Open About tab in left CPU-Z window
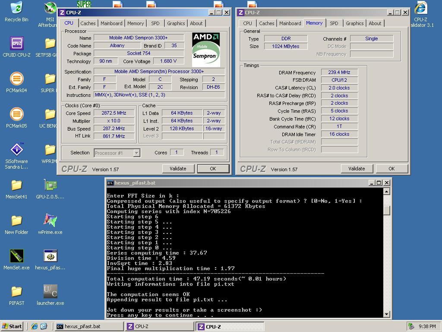 [196, 23]
